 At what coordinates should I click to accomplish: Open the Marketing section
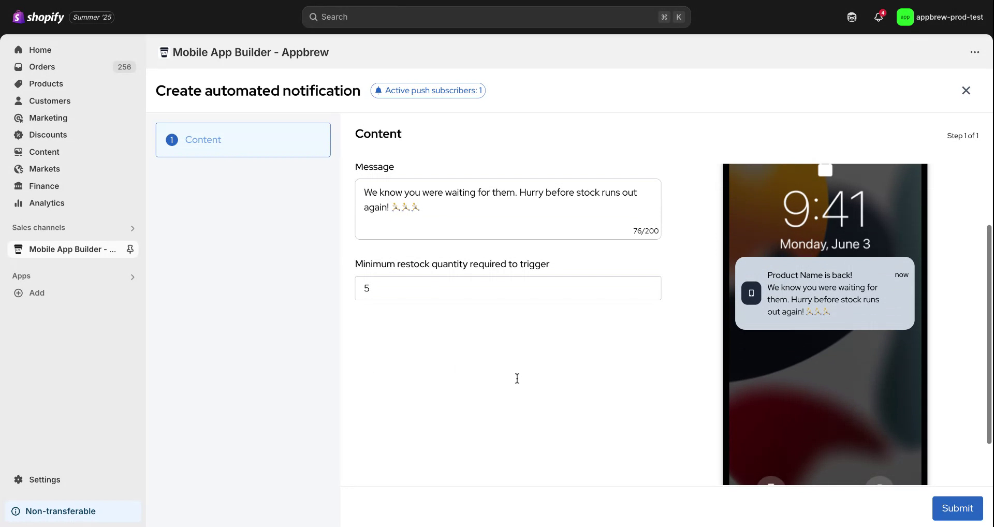point(48,118)
